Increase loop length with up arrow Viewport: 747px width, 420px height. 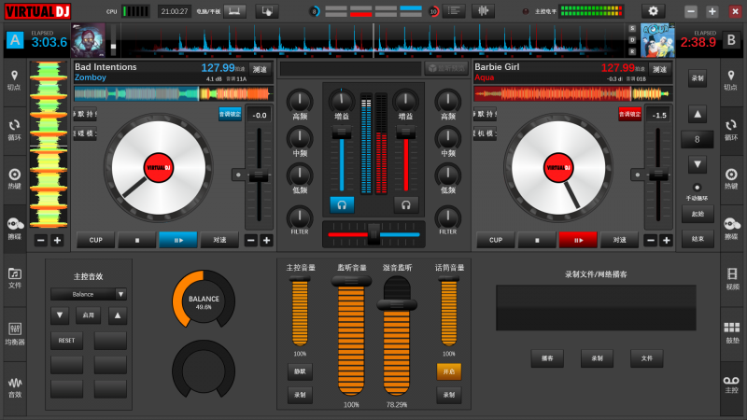697,114
